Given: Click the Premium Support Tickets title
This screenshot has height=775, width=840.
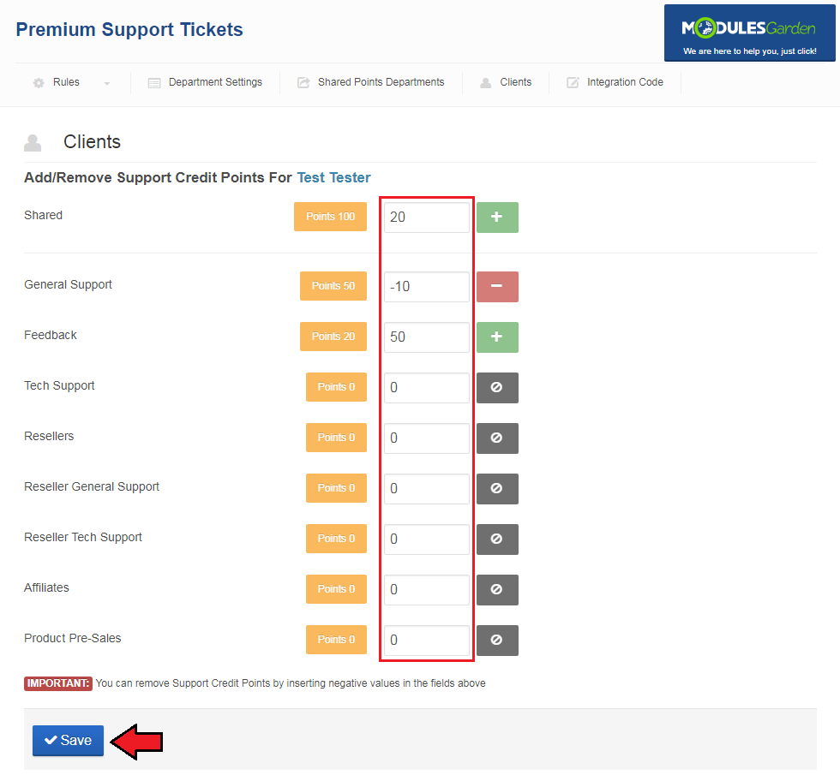Looking at the screenshot, I should [x=129, y=29].
